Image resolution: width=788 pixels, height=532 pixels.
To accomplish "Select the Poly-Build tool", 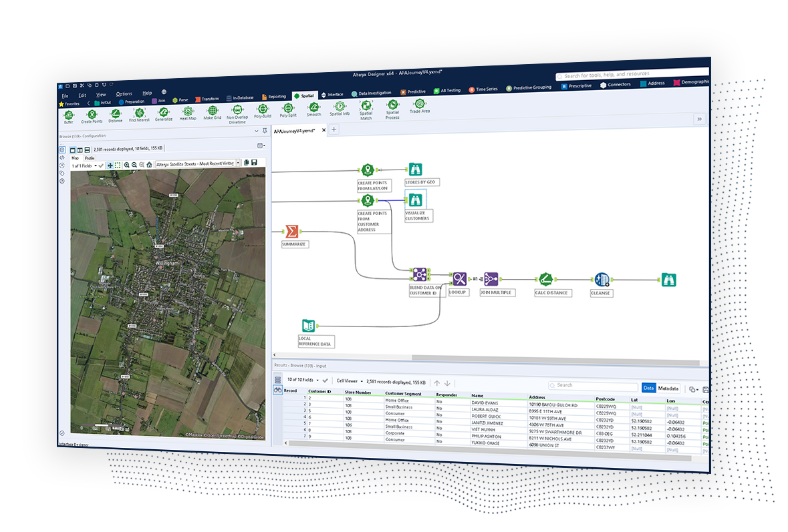I will 262,111.
